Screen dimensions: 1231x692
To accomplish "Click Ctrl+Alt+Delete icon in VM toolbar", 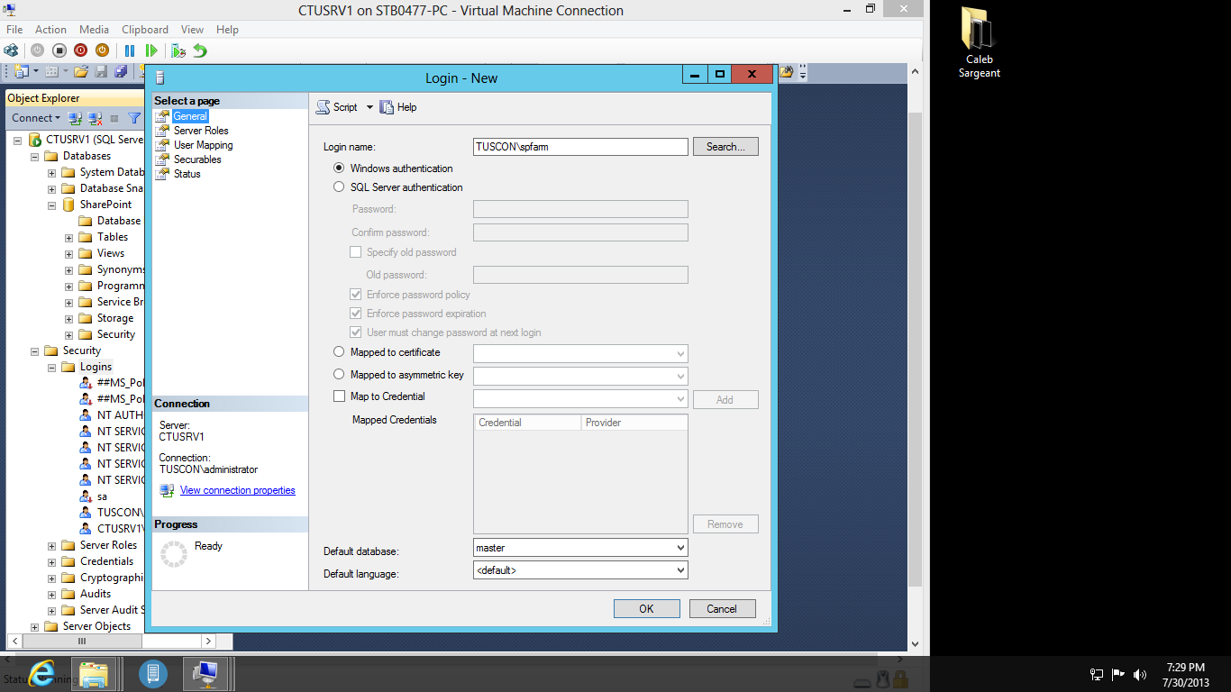I will [x=11, y=50].
